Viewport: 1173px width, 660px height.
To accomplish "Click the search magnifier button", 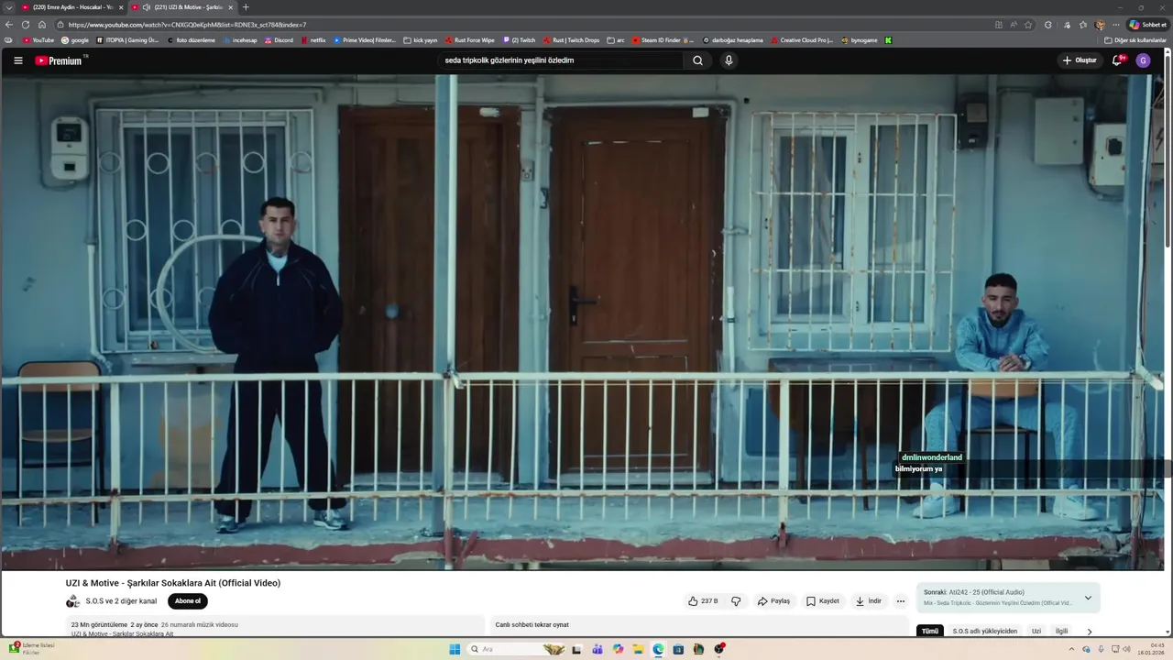I will coord(697,60).
